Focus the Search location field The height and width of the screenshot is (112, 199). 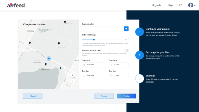point(103,29)
